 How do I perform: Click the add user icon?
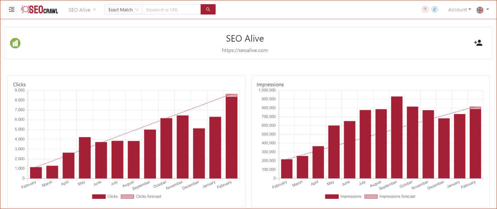coord(478,43)
